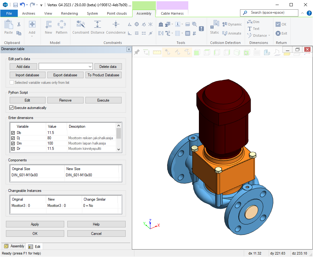Open the part's data combo box

(x=66, y=66)
